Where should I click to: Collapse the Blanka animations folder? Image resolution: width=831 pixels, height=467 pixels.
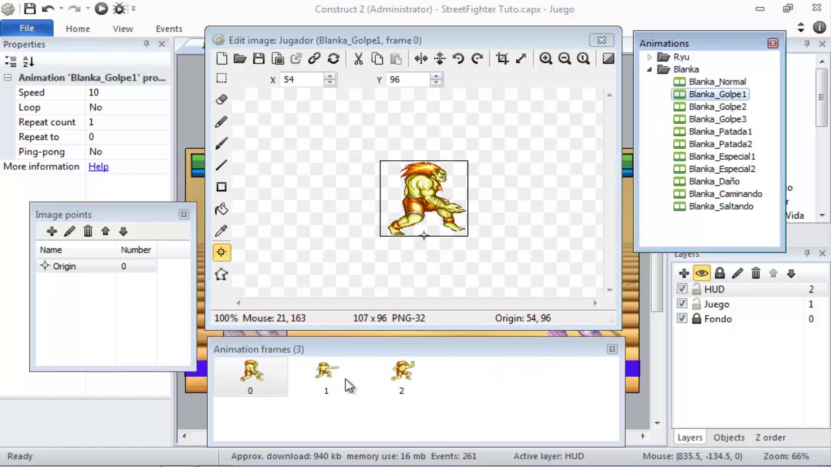point(649,69)
